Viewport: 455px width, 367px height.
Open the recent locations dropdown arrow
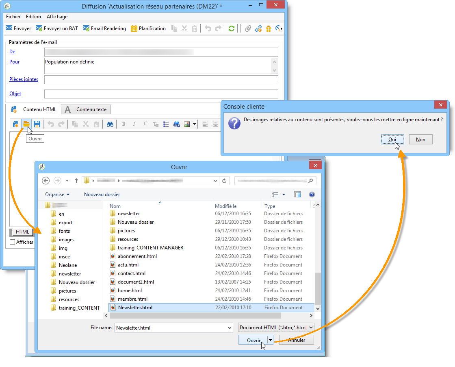[x=67, y=181]
